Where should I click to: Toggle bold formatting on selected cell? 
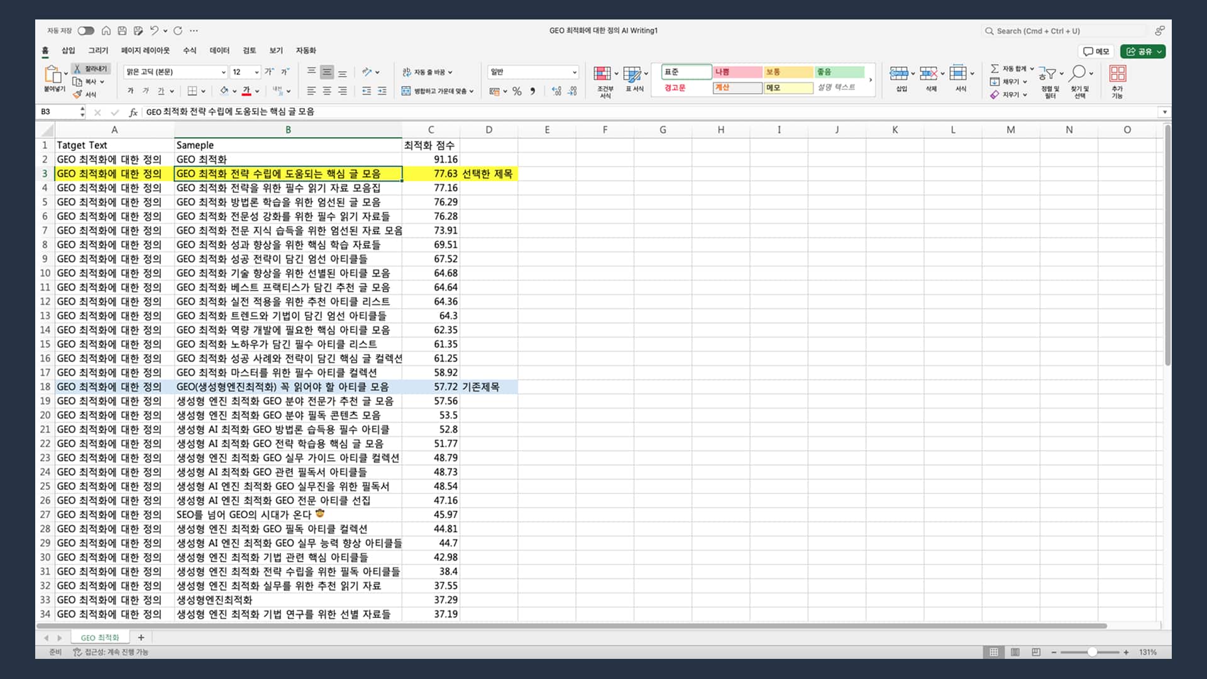click(x=130, y=91)
